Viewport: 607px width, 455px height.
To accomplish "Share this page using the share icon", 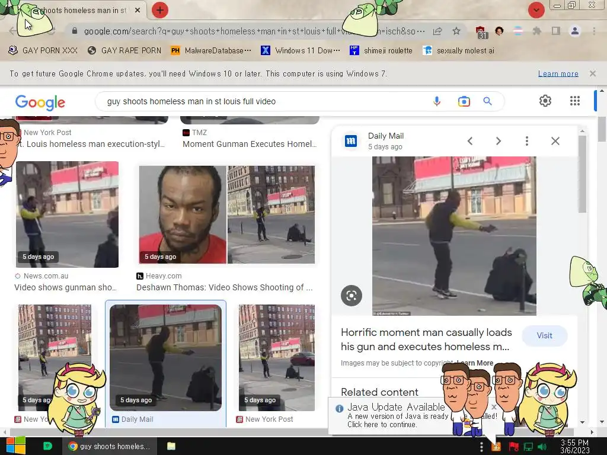I will [437, 31].
